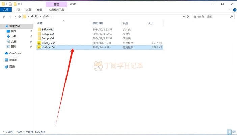Go up one folder level
Image resolution: width=237 pixels, height=135 pixels.
pos(20,16)
